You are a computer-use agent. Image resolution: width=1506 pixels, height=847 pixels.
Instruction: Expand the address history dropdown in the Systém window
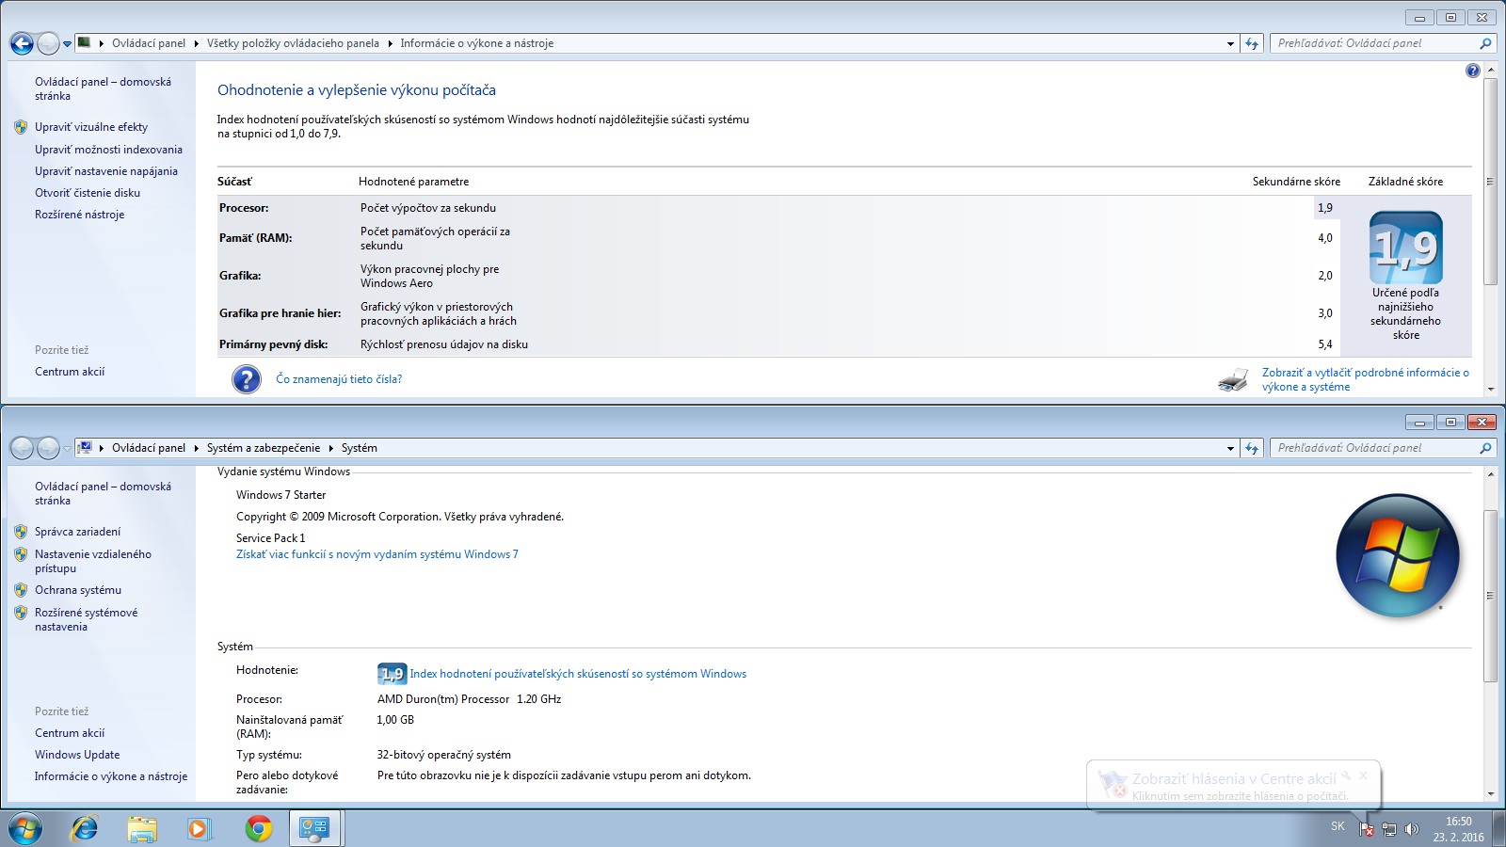click(1230, 448)
